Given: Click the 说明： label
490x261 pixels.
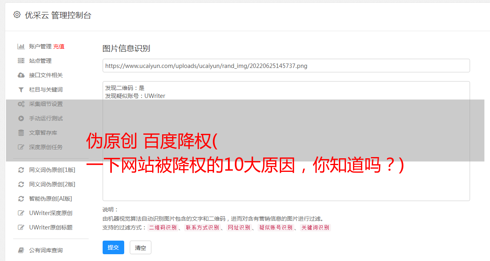Looking at the screenshot, I should click(x=111, y=209).
